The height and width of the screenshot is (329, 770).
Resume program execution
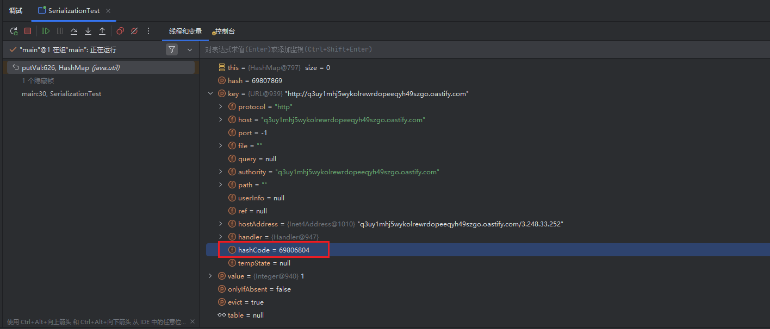46,31
